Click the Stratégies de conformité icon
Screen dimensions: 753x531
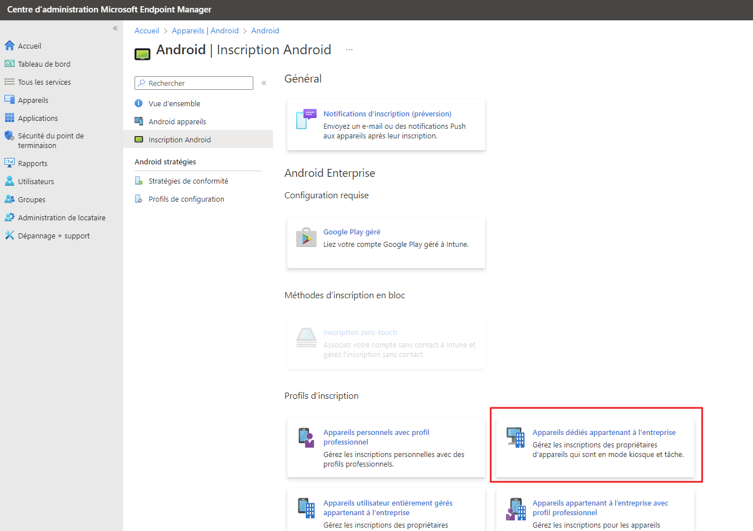pos(139,181)
